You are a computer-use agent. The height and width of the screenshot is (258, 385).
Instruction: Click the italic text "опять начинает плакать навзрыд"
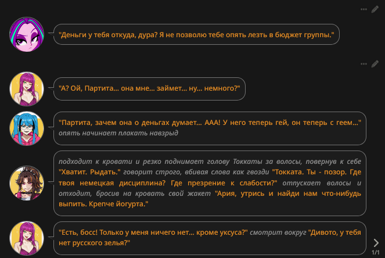point(118,133)
